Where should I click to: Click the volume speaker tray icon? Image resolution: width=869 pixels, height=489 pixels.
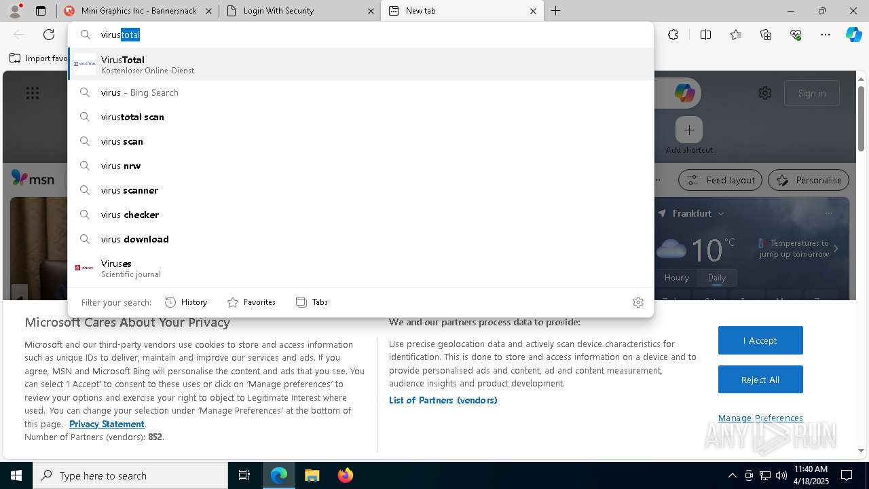[781, 475]
